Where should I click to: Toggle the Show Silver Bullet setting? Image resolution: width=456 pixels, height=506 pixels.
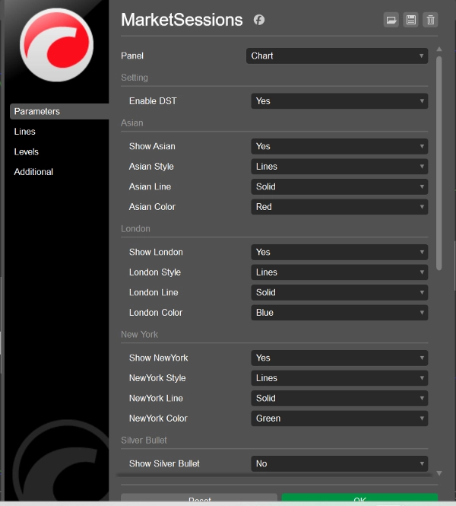click(x=339, y=463)
